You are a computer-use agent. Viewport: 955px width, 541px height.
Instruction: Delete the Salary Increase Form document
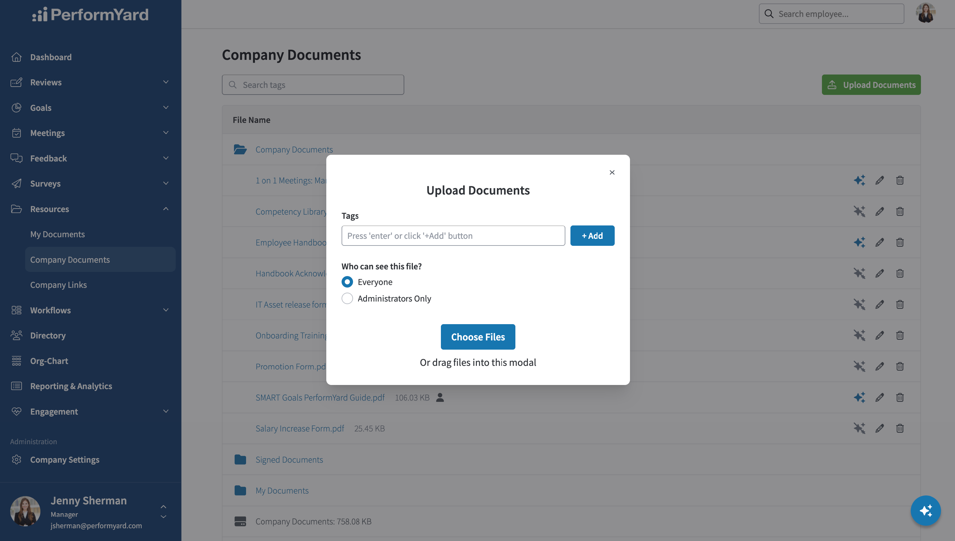click(900, 428)
